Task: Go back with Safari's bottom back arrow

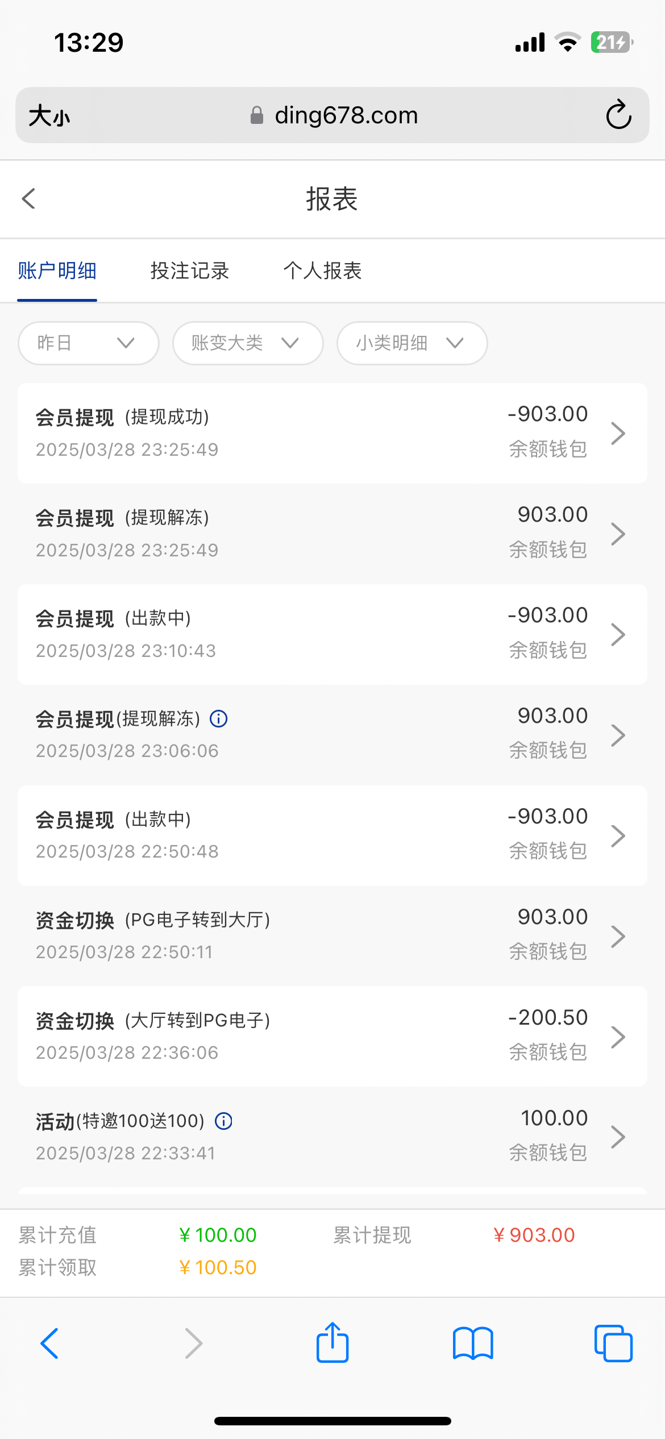Action: 50,1343
